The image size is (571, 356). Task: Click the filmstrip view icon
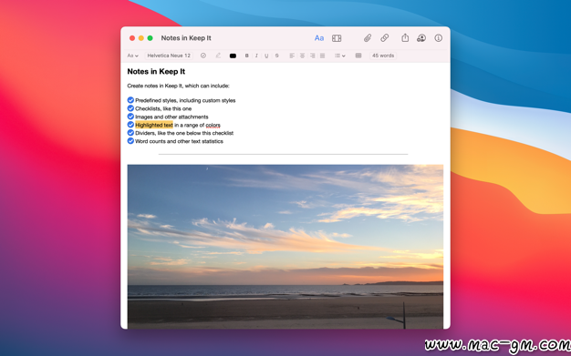click(337, 38)
